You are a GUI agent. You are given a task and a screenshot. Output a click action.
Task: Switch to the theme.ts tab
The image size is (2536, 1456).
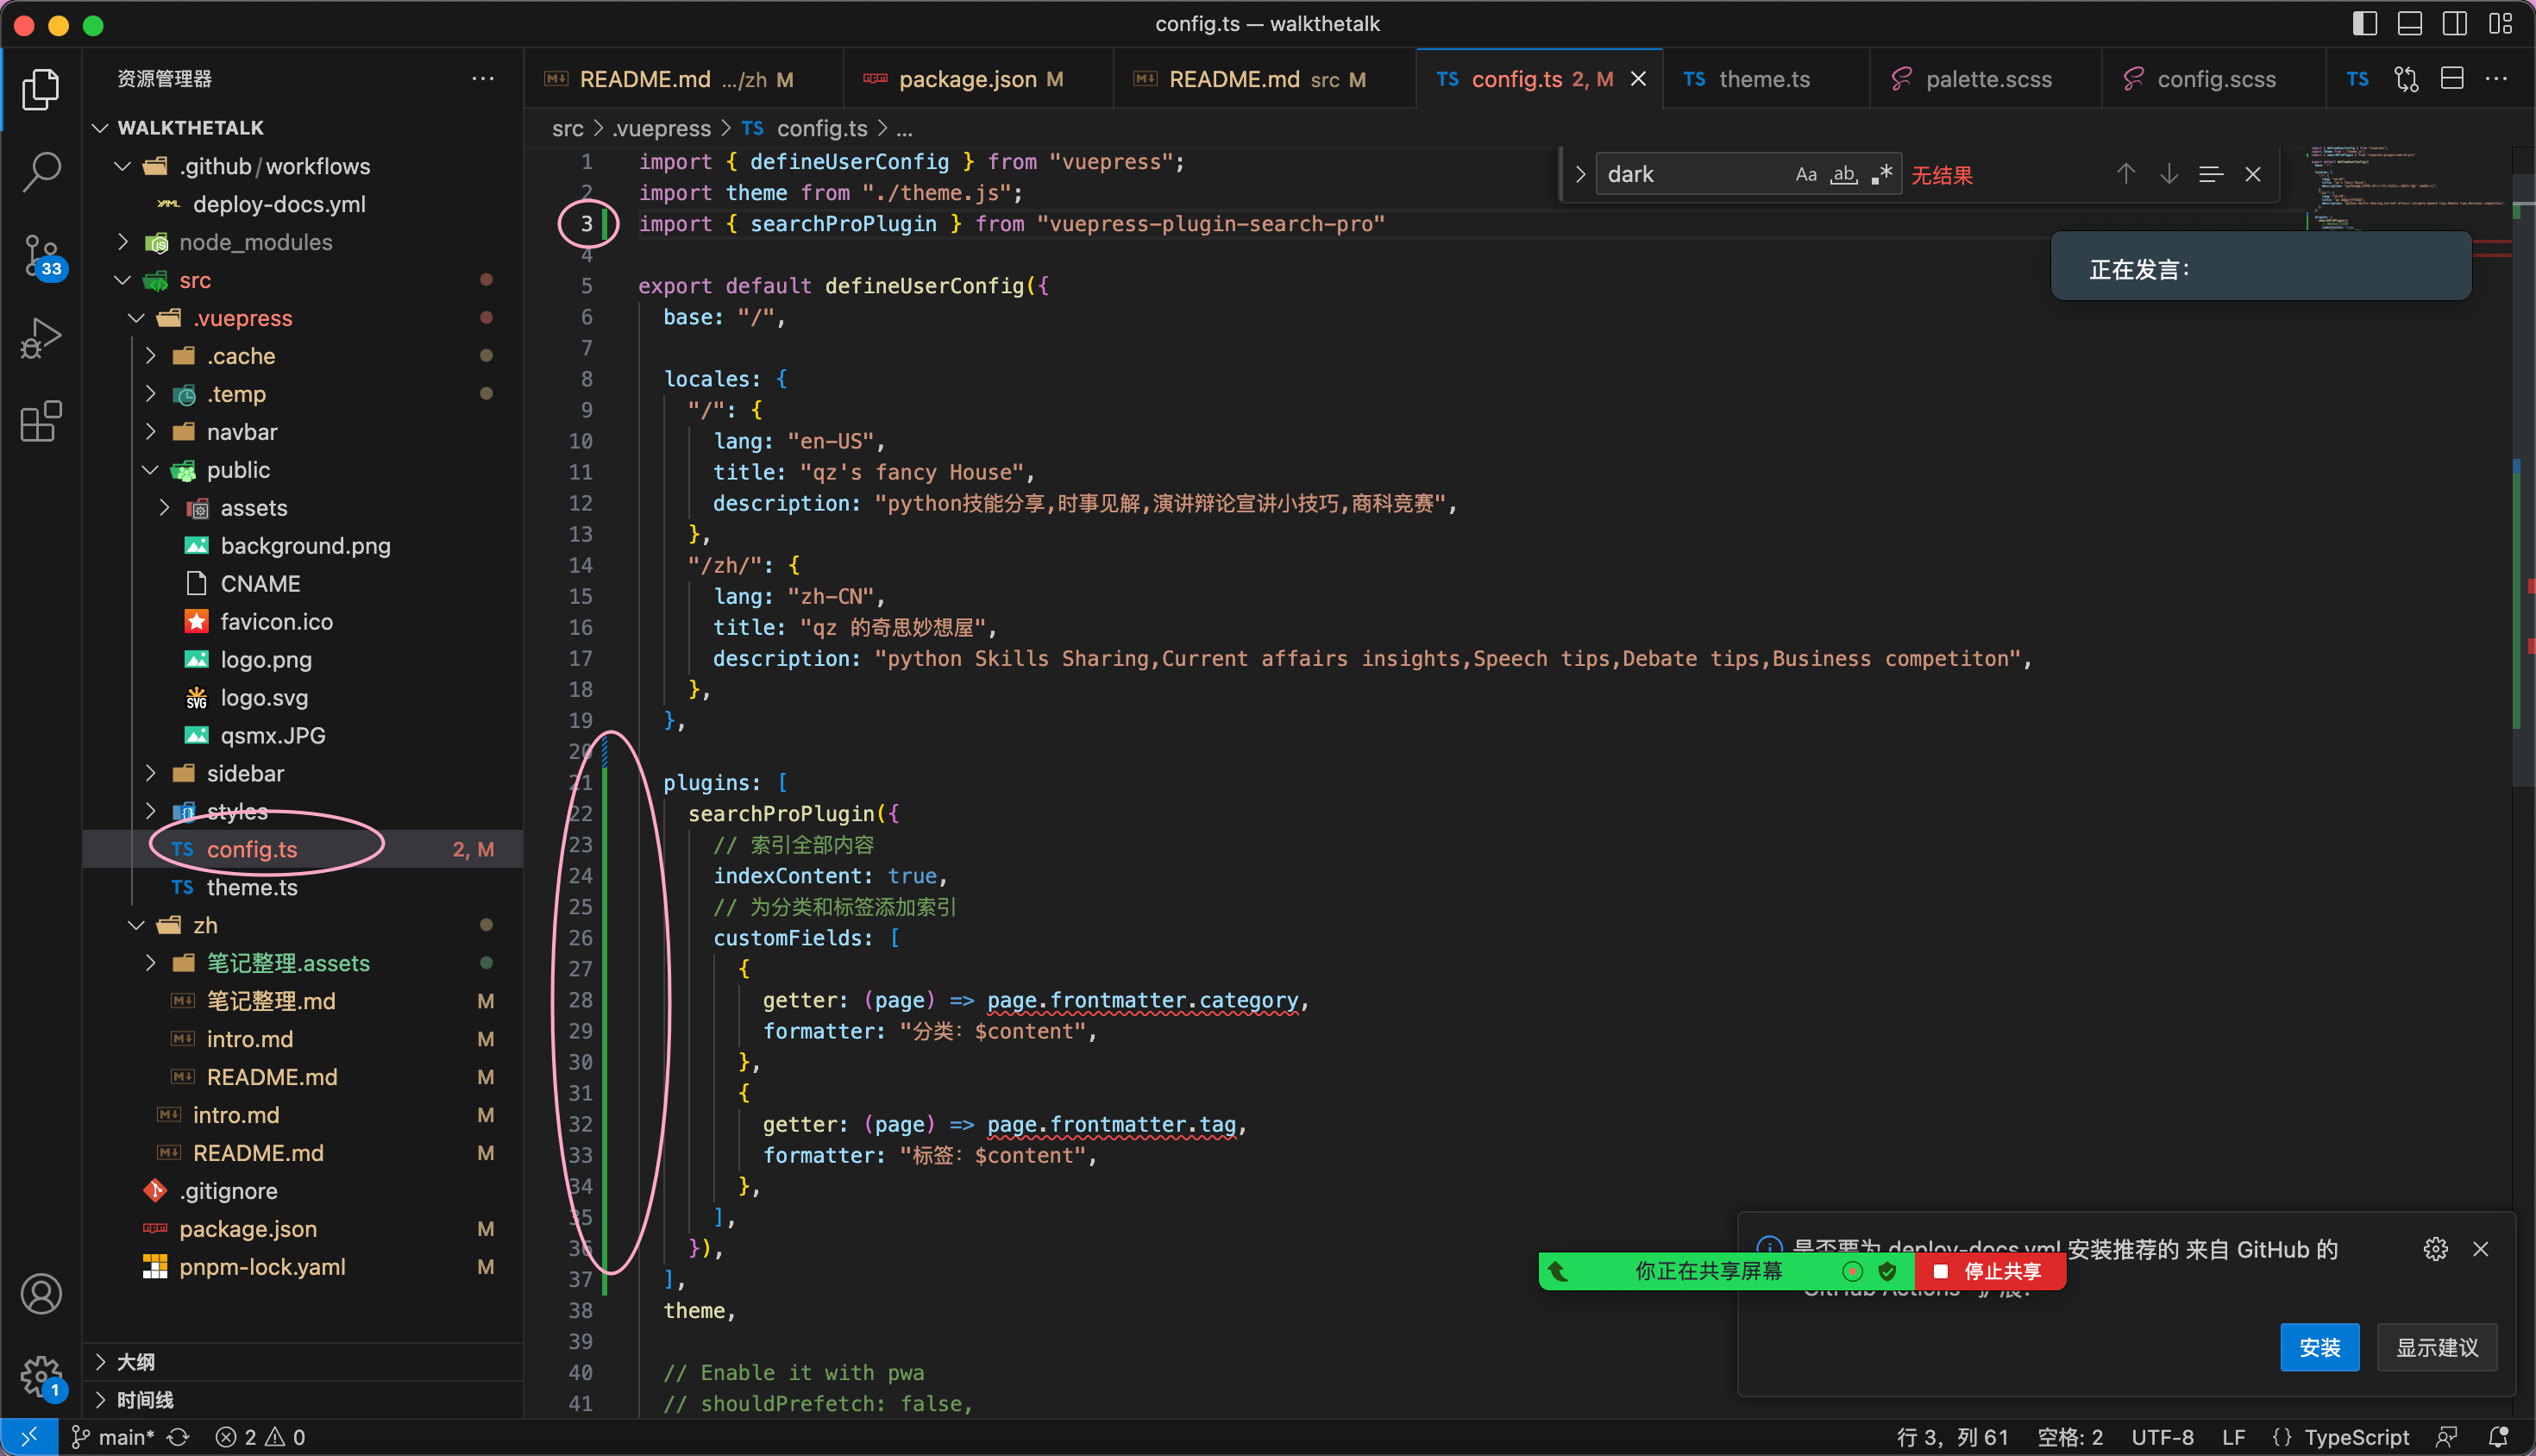(x=1764, y=79)
